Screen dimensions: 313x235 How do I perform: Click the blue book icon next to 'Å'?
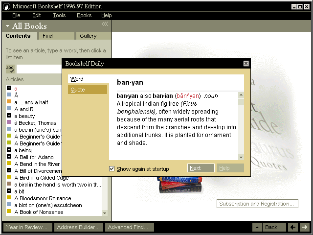tap(9, 94)
